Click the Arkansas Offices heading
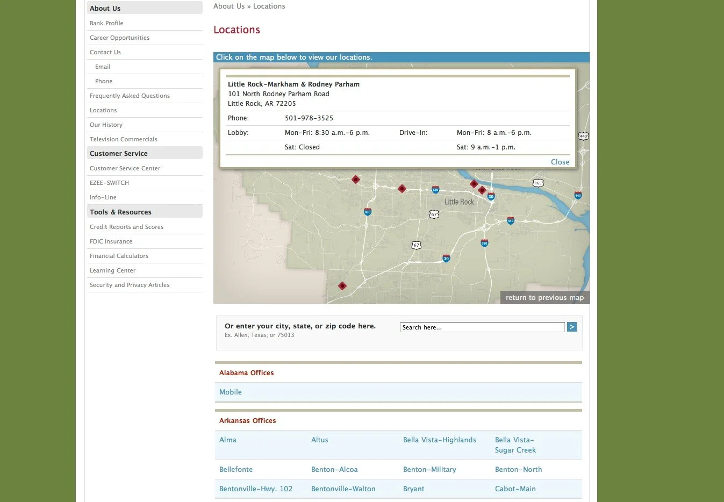The height and width of the screenshot is (502, 724). (248, 420)
